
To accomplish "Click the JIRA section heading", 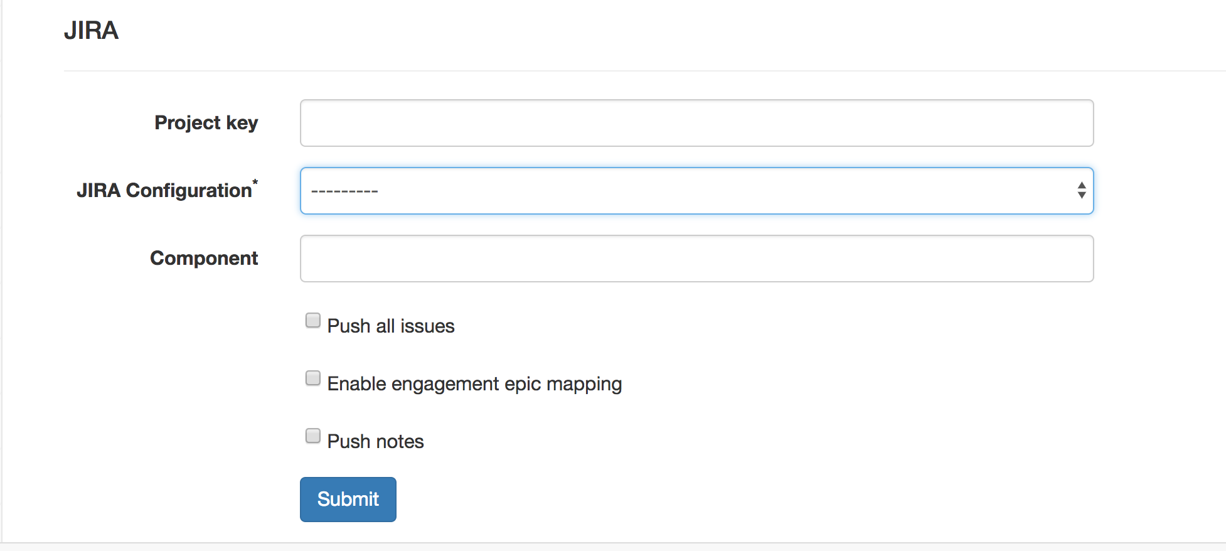I will point(92,30).
